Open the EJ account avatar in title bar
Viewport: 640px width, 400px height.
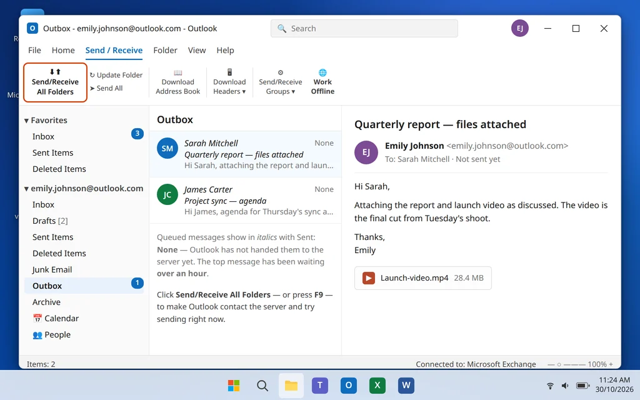519,28
